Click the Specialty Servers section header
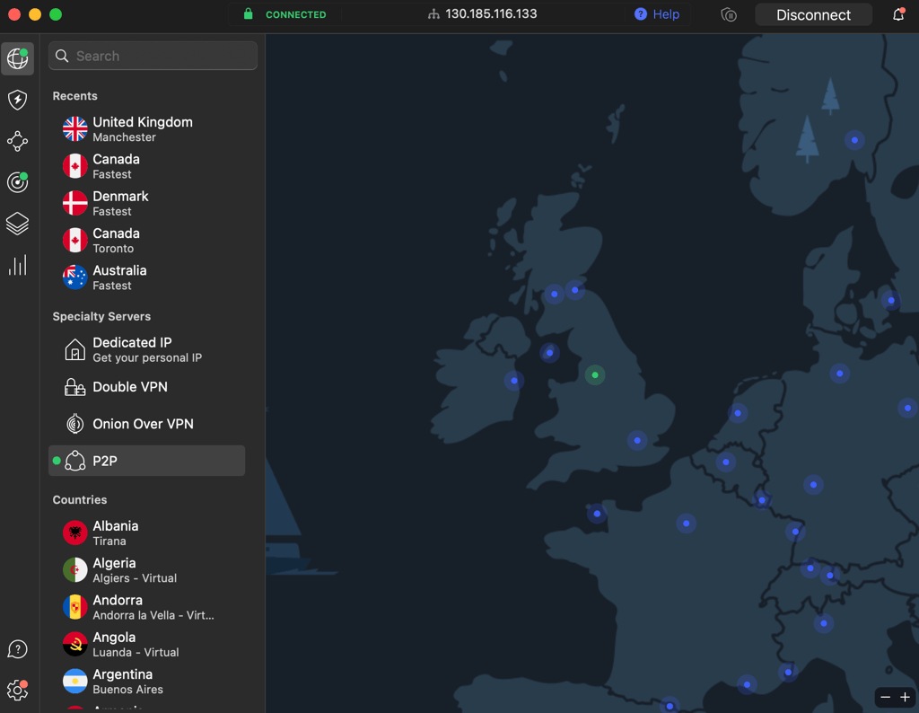The image size is (919, 713). click(x=102, y=317)
